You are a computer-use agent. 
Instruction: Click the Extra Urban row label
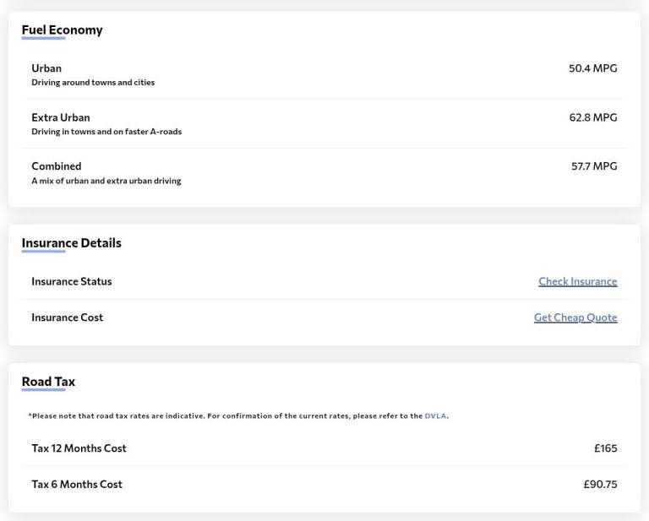coord(60,117)
